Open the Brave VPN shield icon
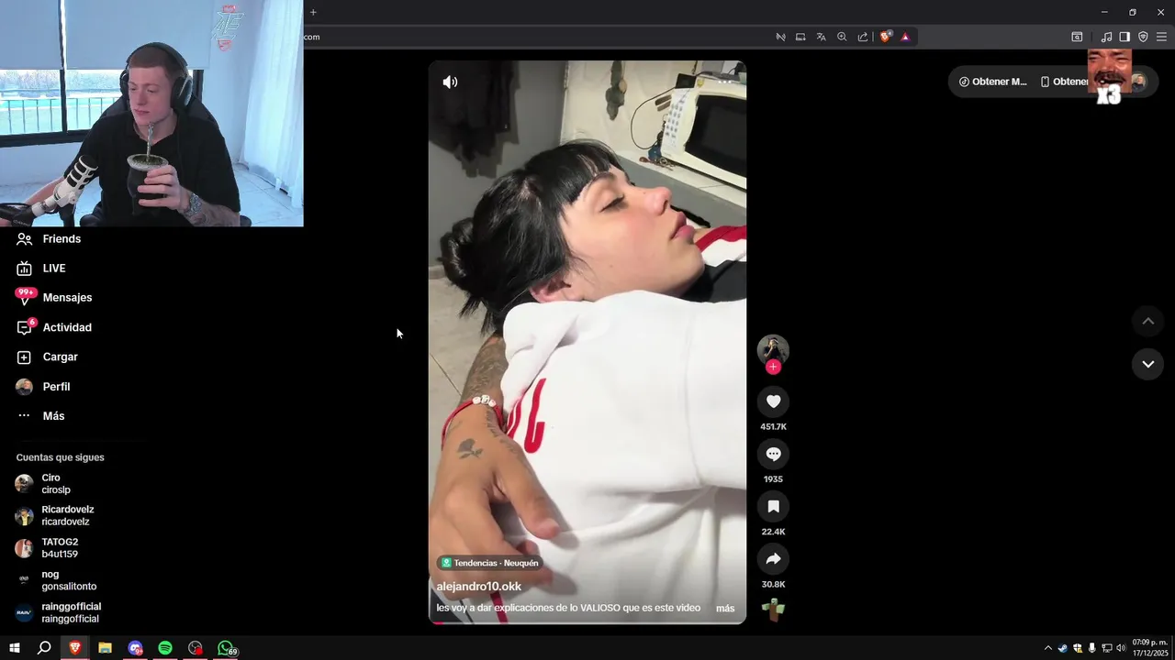1175x660 pixels. pyautogui.click(x=1143, y=37)
